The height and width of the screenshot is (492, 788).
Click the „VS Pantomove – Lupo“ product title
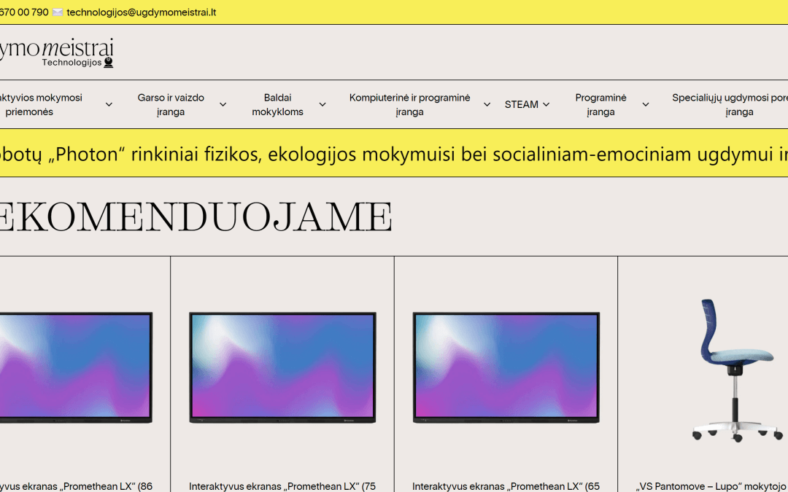[711, 486]
